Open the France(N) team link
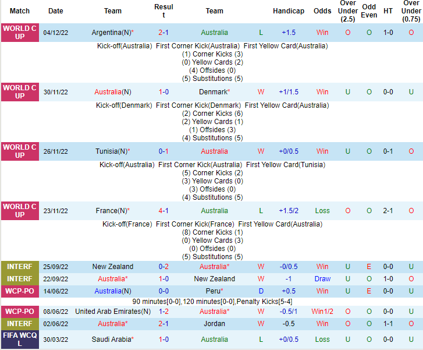 pyautogui.click(x=111, y=211)
